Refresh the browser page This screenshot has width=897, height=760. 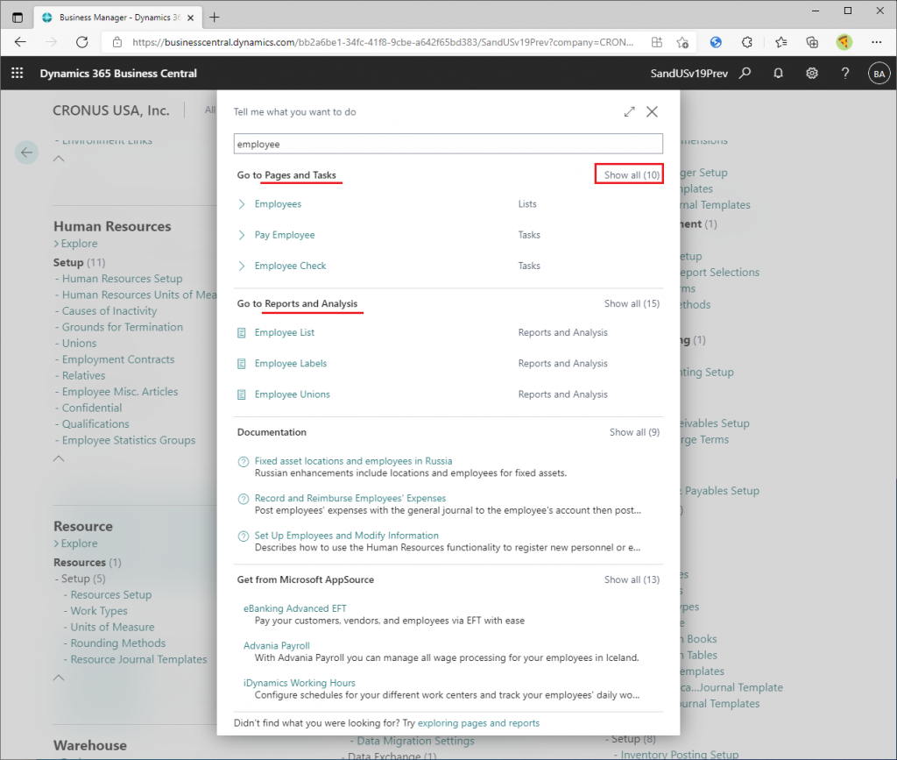point(82,42)
